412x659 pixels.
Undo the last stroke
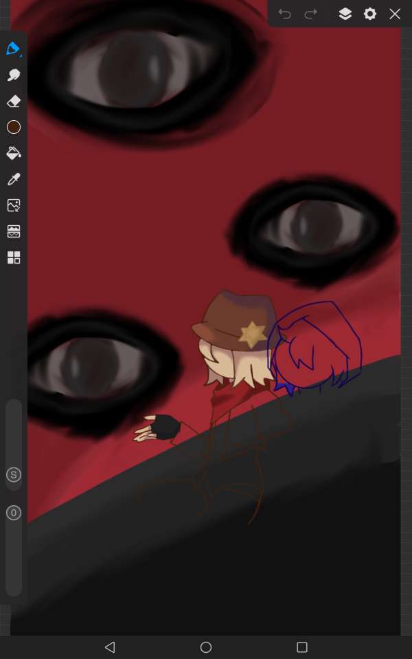click(284, 14)
